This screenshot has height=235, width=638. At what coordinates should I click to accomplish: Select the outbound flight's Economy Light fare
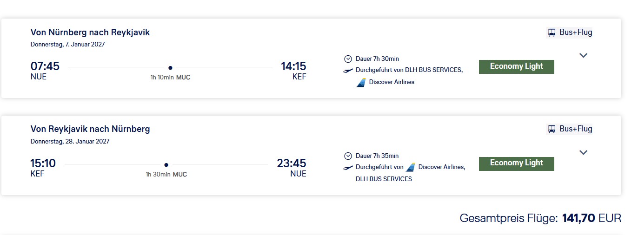pos(516,66)
